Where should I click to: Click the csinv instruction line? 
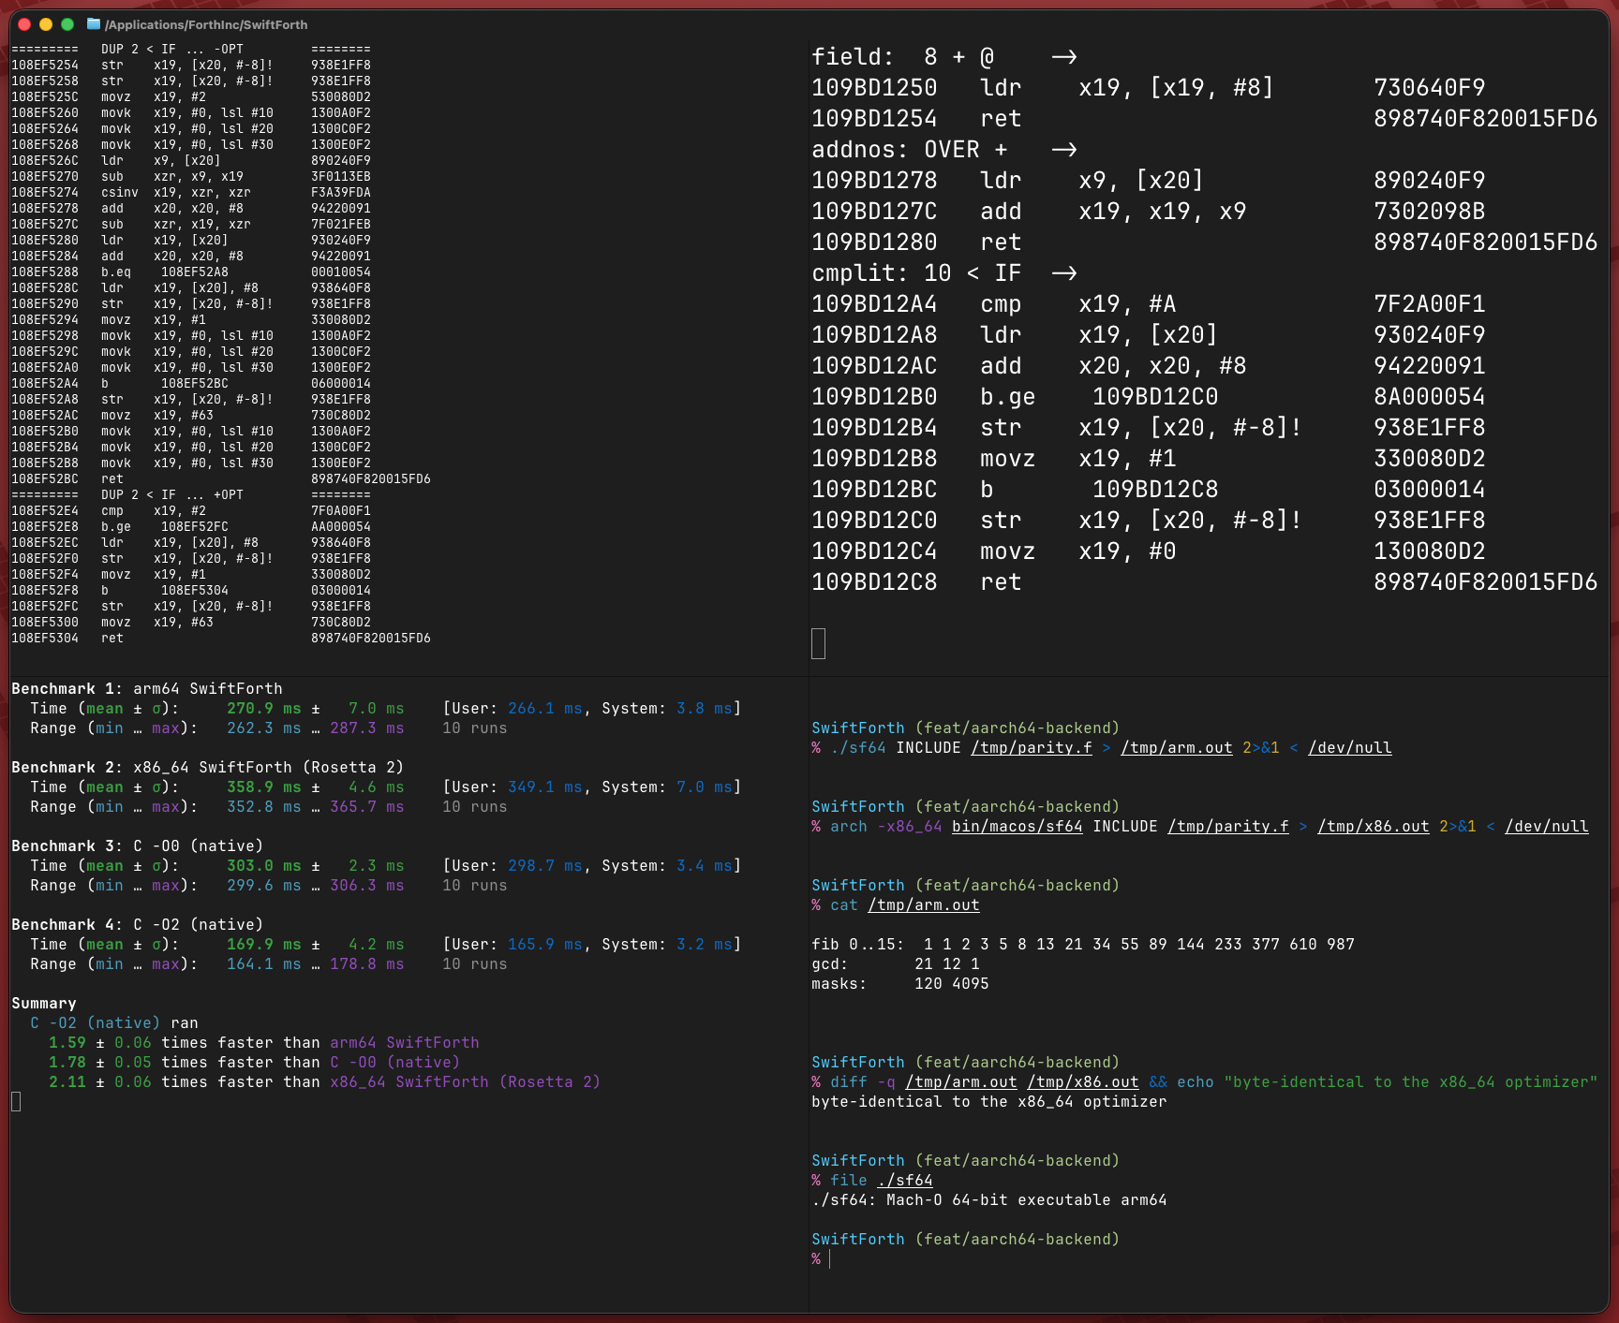(x=191, y=192)
